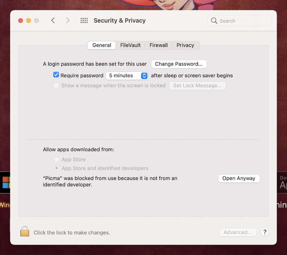
Task: Open help with the question mark button
Action: (x=265, y=232)
